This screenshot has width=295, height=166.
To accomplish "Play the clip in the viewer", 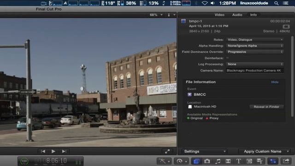I will [53, 151].
